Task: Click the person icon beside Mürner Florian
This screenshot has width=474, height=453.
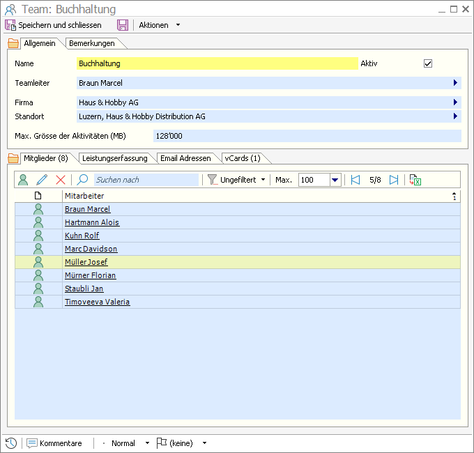Action: [x=38, y=275]
